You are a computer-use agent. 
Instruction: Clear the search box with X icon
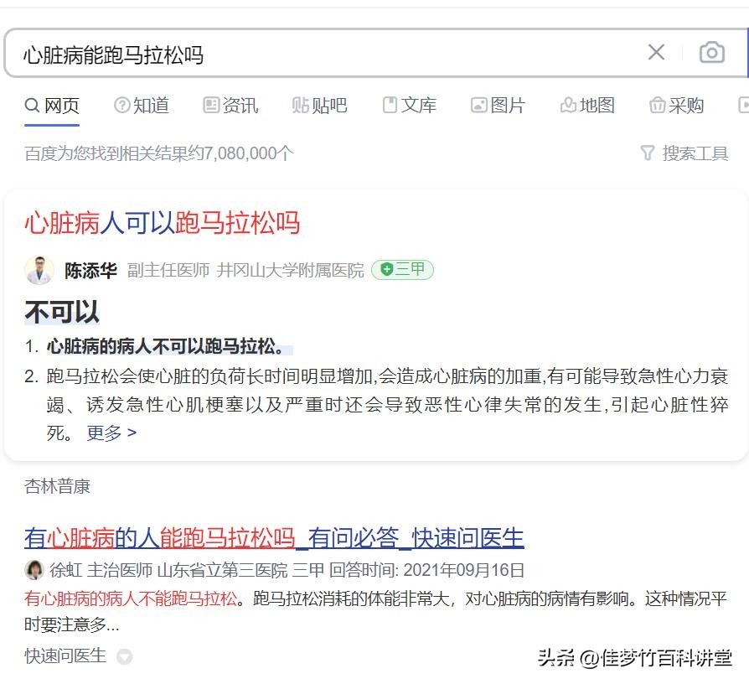point(656,53)
